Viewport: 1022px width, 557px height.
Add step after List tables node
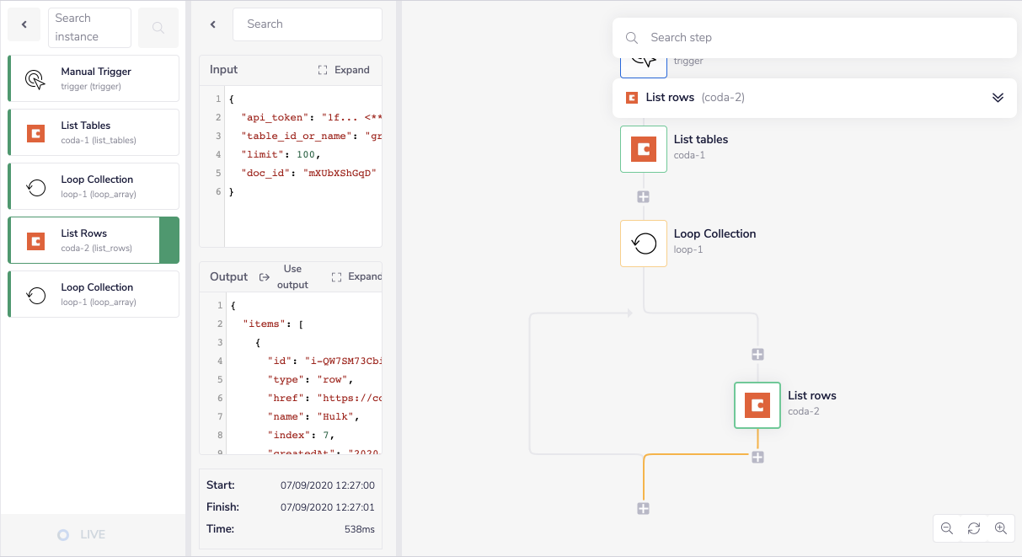pyautogui.click(x=644, y=196)
